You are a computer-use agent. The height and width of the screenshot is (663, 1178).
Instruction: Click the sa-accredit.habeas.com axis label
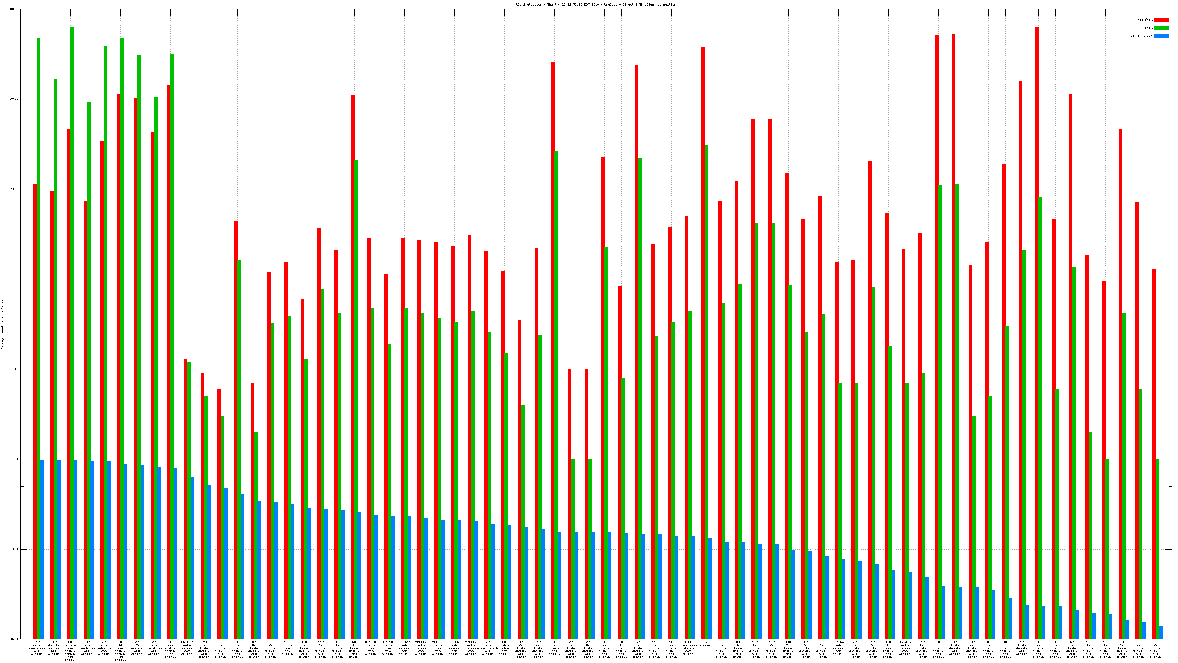[x=688, y=648]
